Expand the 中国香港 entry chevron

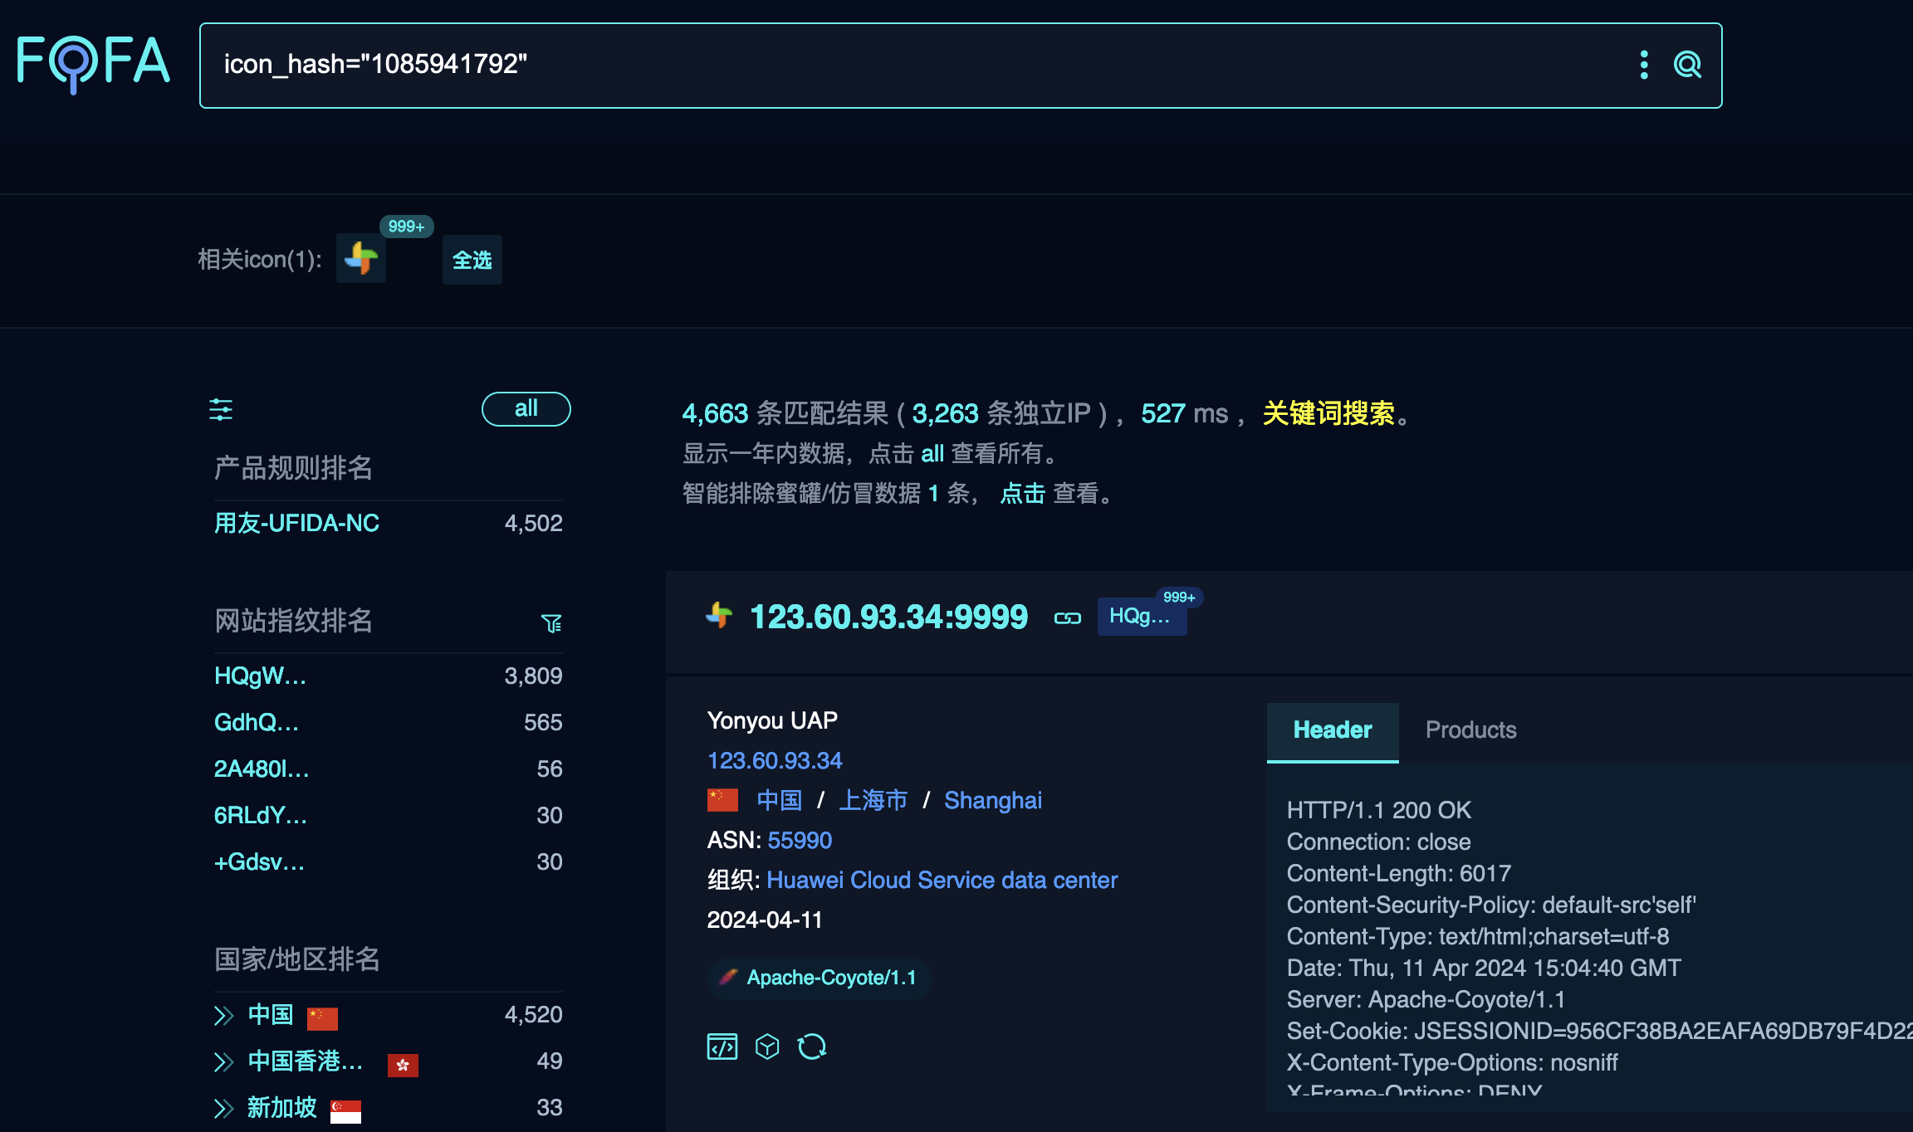[x=223, y=1061]
